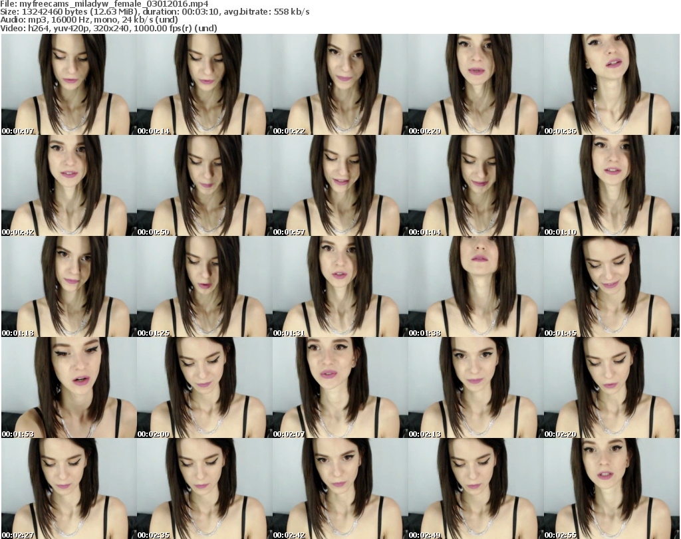Pick the thumbnail stamped 00:01:18
This screenshot has height=539, width=681.
click(x=68, y=286)
